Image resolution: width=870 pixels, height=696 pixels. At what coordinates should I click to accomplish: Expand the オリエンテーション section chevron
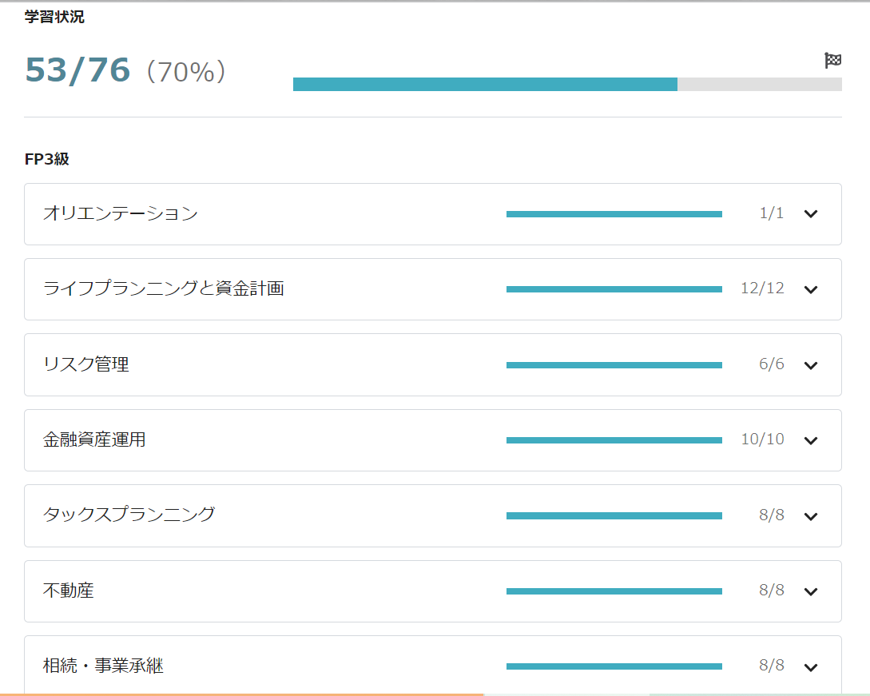[x=811, y=213]
